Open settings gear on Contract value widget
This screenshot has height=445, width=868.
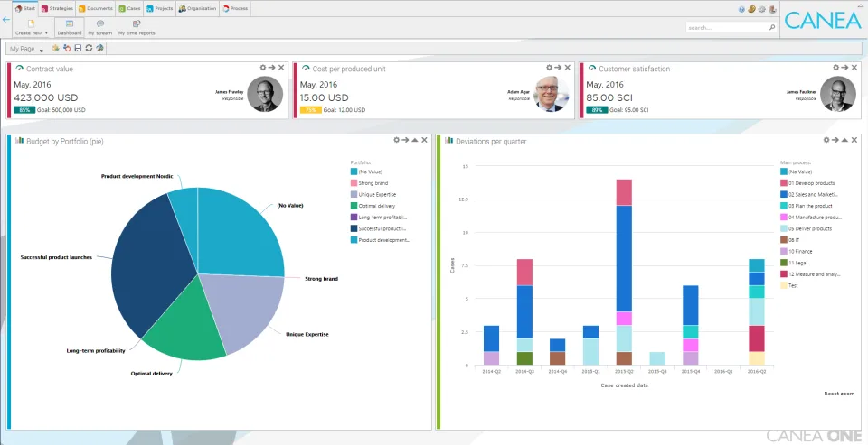[263, 68]
